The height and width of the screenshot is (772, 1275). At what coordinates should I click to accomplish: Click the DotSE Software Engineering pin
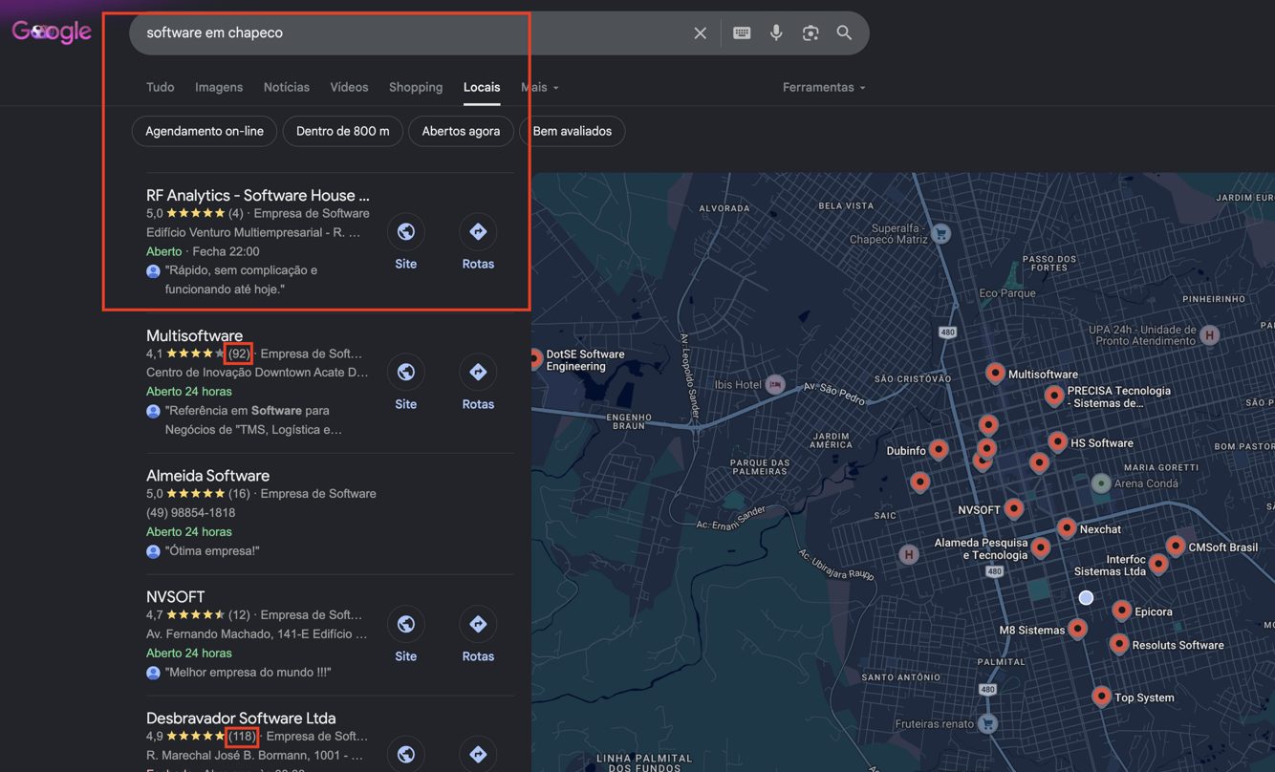(536, 359)
